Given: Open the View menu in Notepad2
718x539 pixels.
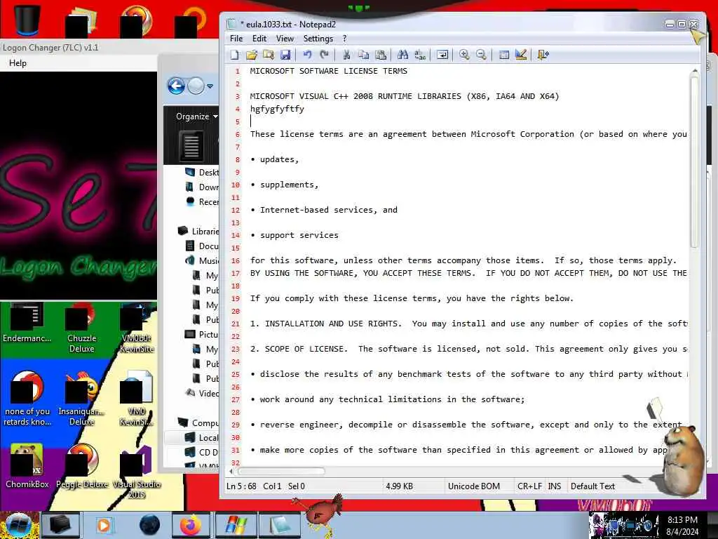Looking at the screenshot, I should coord(285,39).
